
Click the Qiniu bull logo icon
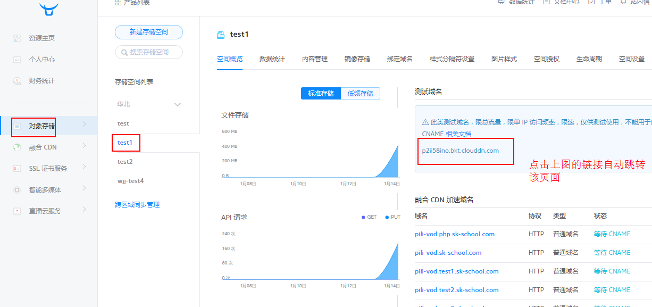pos(48,8)
